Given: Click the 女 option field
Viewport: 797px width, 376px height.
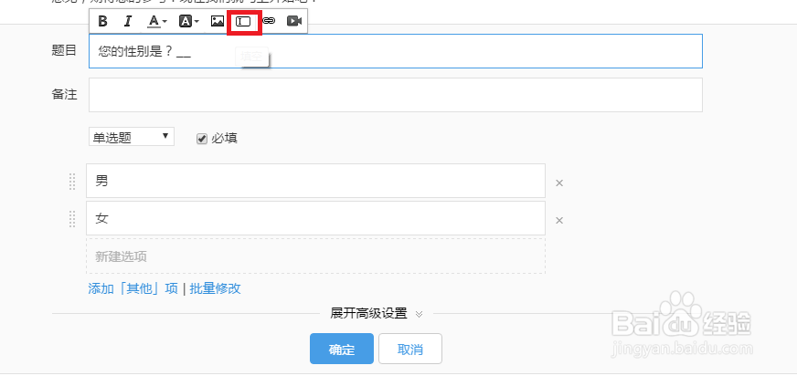Looking at the screenshot, I should tap(315, 218).
